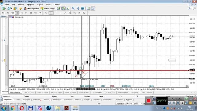Tile chart windows with the grid icon
Screen dimensions: 197x111
[x=83, y=8]
